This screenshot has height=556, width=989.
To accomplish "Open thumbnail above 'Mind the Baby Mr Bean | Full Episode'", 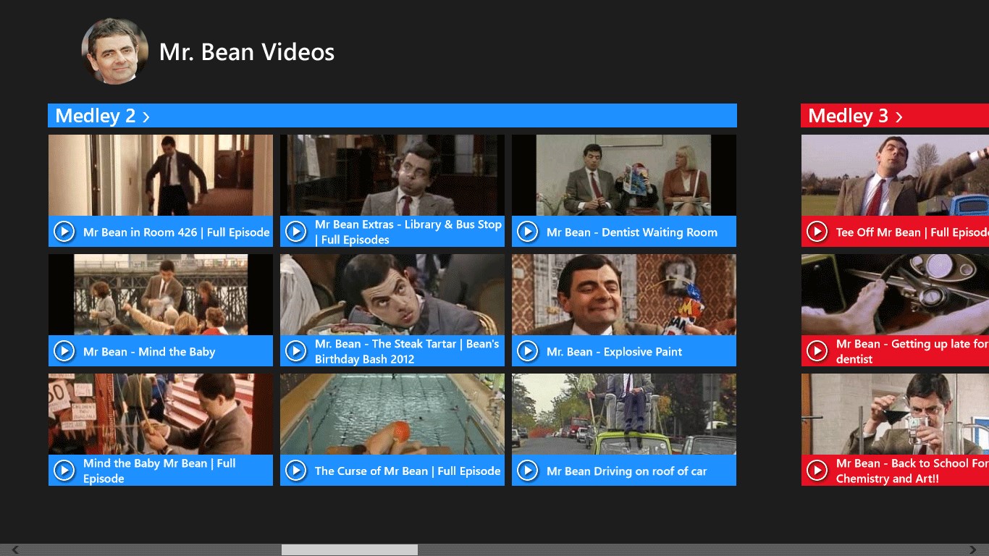I will [161, 414].
